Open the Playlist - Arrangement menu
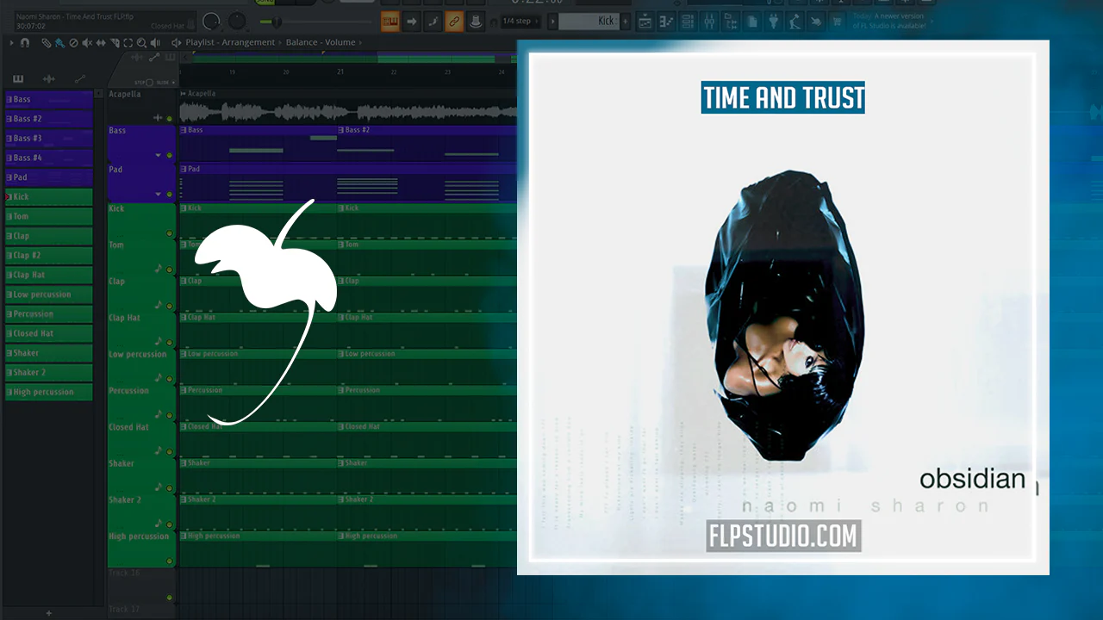Image resolution: width=1103 pixels, height=620 pixels. pos(230,42)
